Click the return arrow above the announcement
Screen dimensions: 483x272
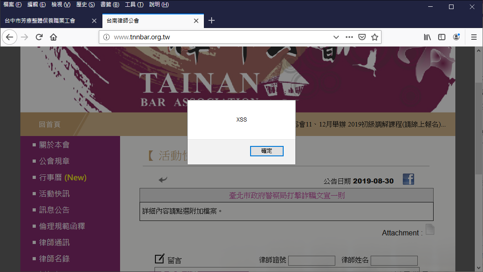point(163,179)
